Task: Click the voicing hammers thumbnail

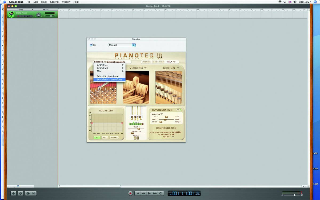Action: click(136, 87)
